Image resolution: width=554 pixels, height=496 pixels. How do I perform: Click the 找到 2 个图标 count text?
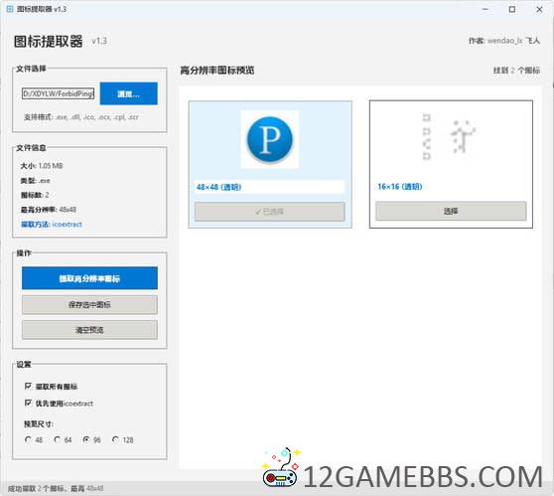516,71
